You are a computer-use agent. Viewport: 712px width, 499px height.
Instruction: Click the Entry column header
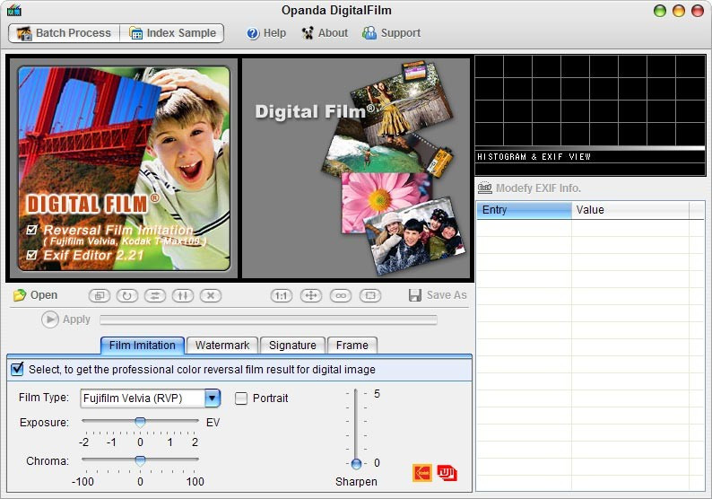point(524,210)
